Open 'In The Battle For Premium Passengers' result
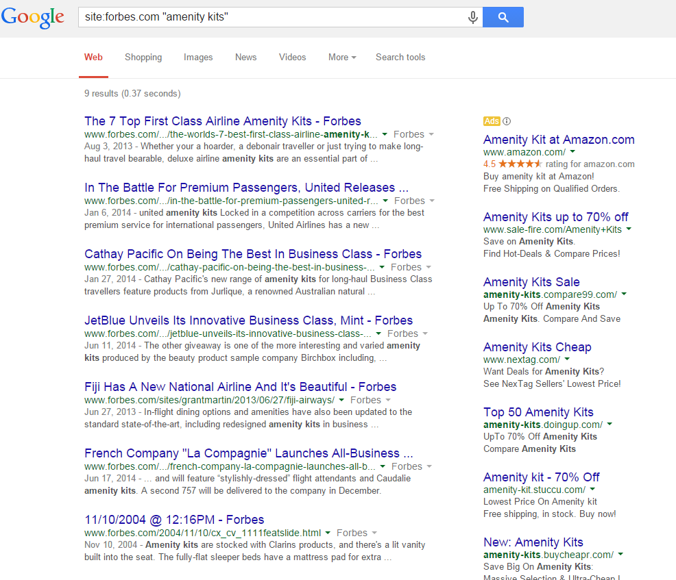This screenshot has width=676, height=580. pyautogui.click(x=247, y=188)
